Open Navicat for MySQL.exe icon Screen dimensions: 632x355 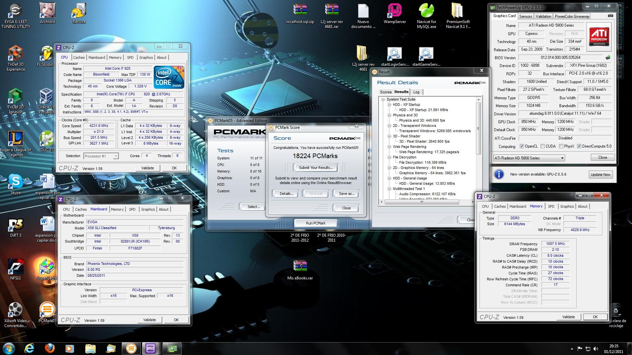pos(426,15)
